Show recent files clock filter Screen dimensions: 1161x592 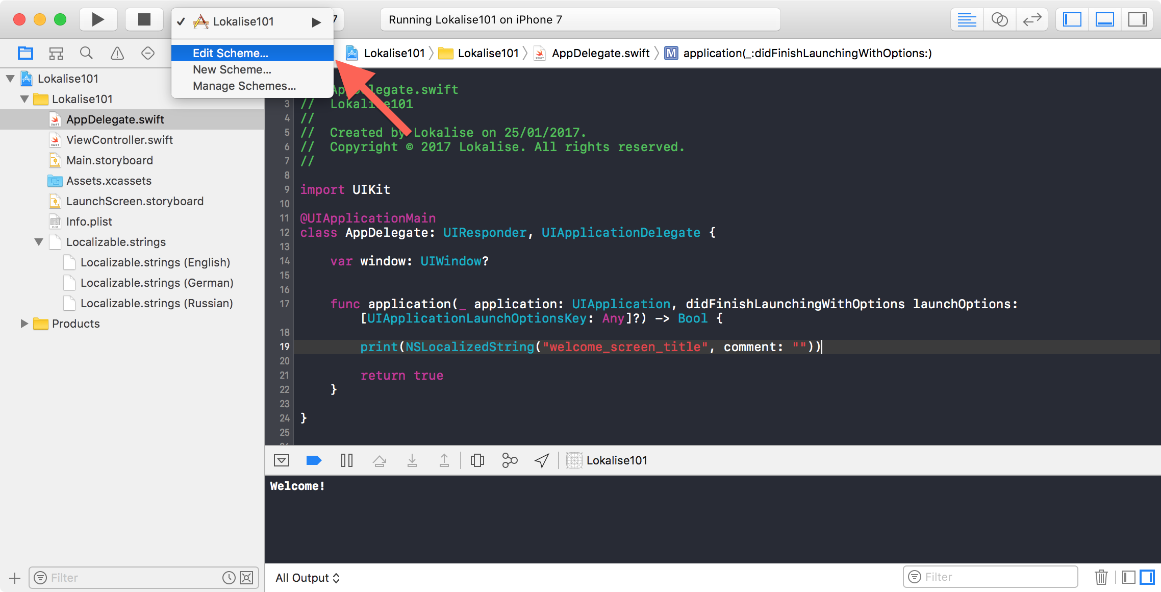tap(229, 578)
